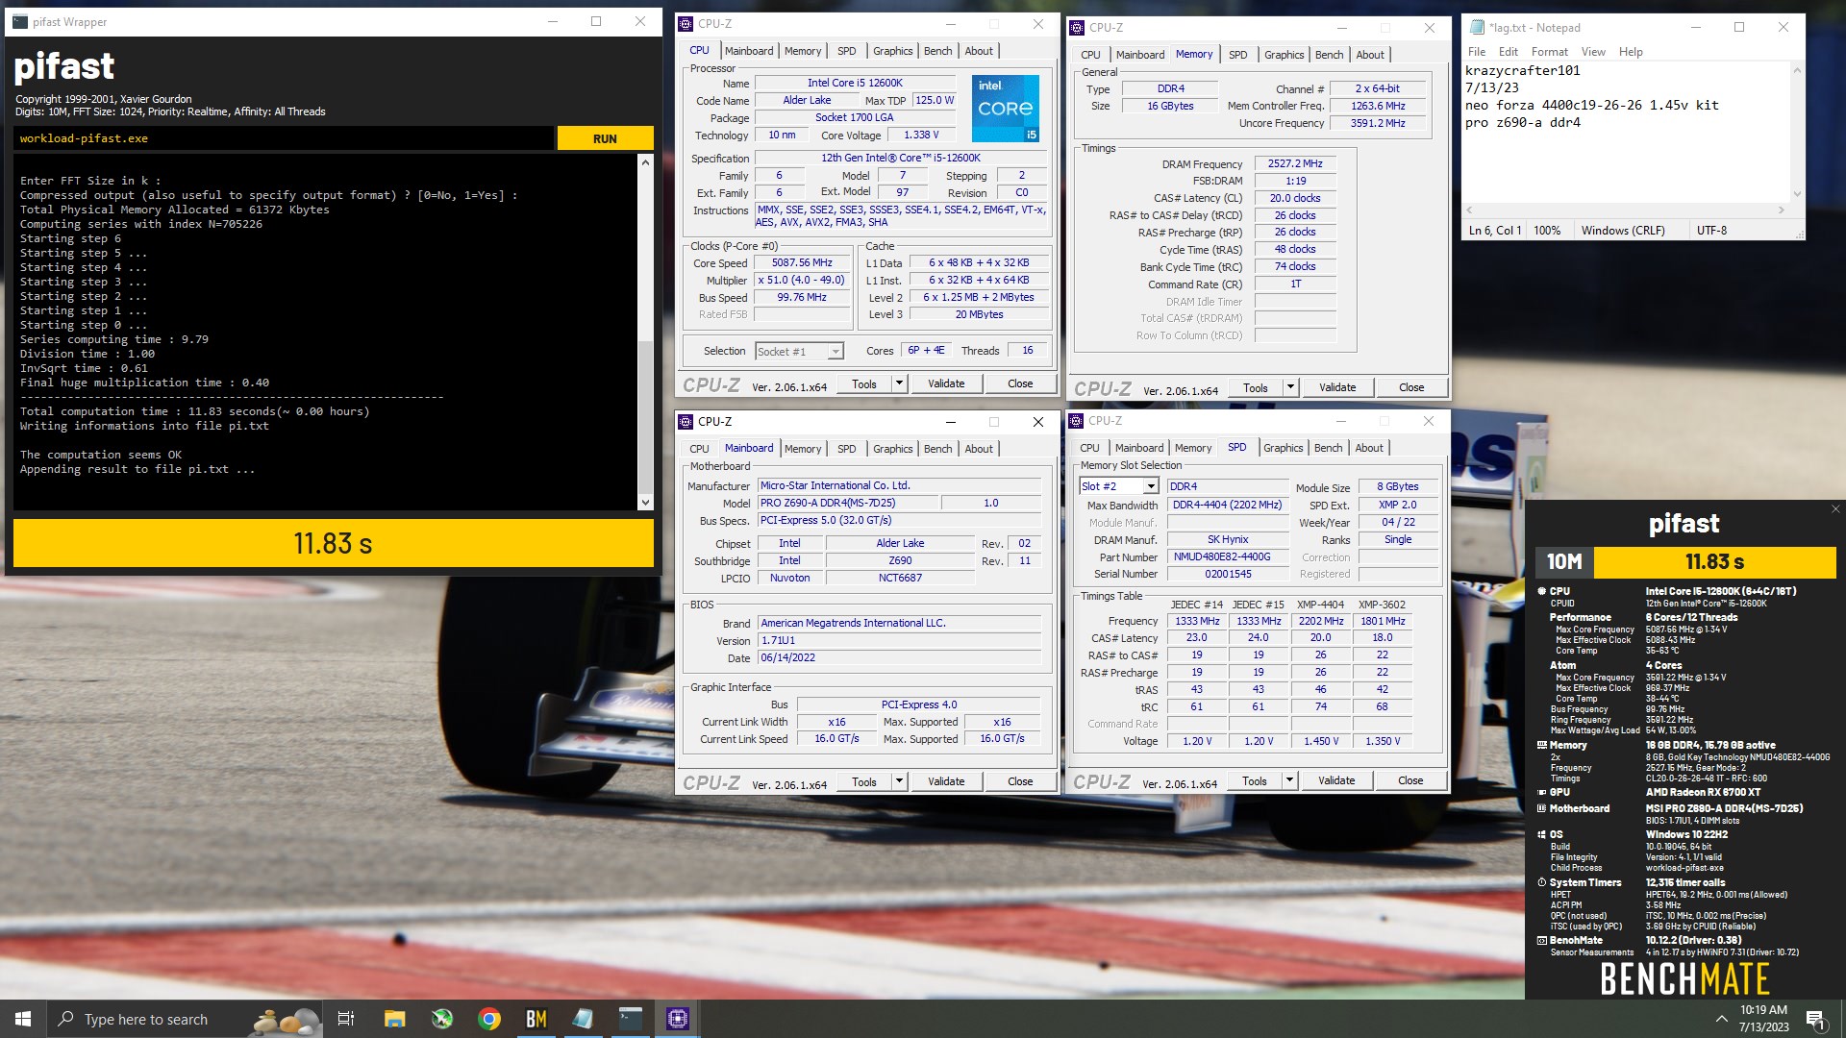
Task: Open the SPD tab in Memory CPU-Z window
Action: pos(1237,55)
